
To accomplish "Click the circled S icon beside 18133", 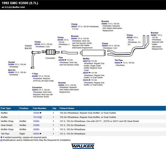I will tap(40, 117).
